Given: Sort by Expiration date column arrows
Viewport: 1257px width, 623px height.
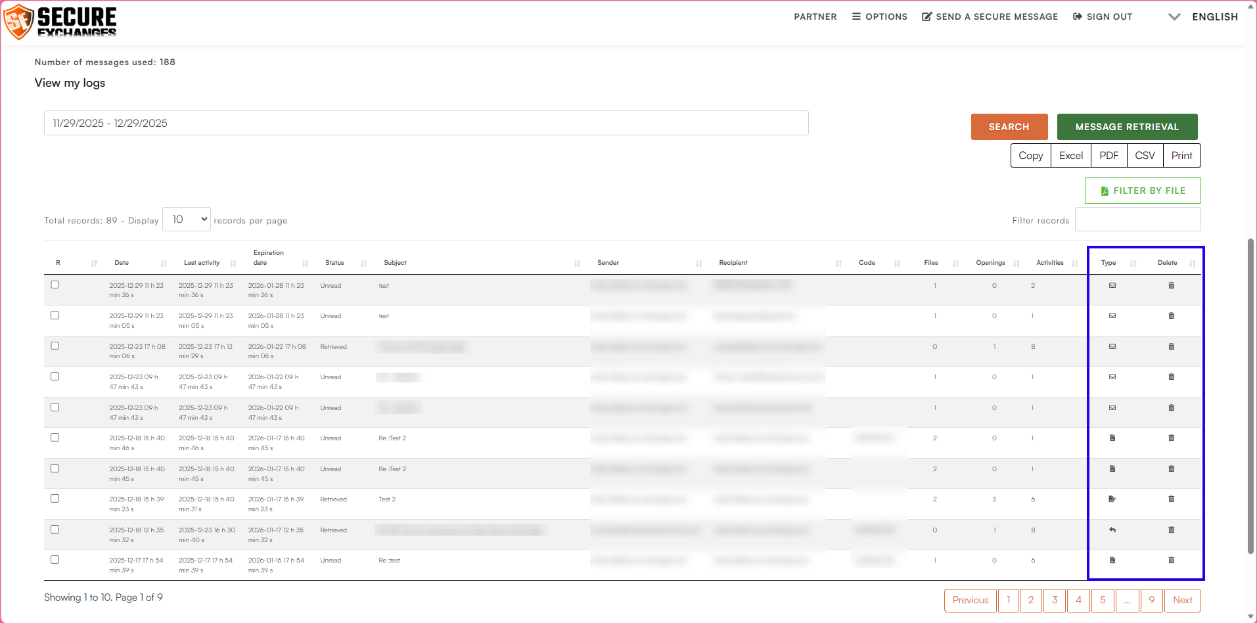Looking at the screenshot, I should point(306,264).
